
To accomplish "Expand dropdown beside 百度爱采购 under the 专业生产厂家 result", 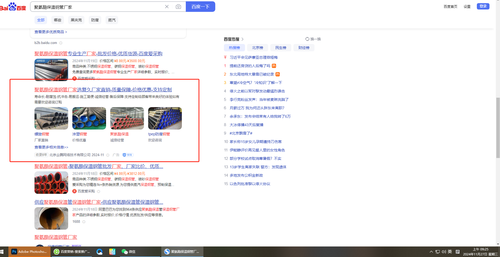I will click(x=99, y=78).
